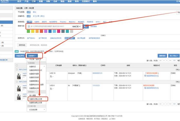180x121 pixels.
Task: Tick the select-all checkbox in table header
Action: point(17,66)
